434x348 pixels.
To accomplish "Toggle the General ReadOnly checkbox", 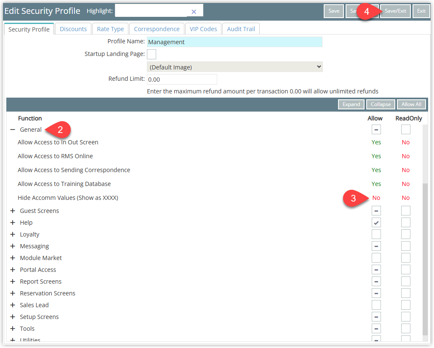I will click(405, 130).
